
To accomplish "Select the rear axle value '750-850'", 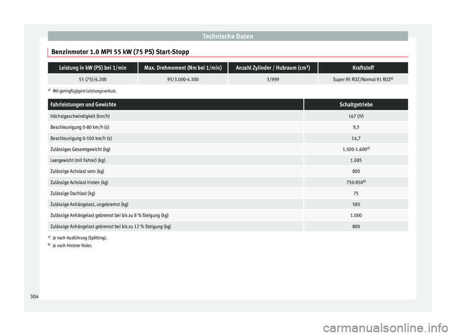I will [356, 182].
